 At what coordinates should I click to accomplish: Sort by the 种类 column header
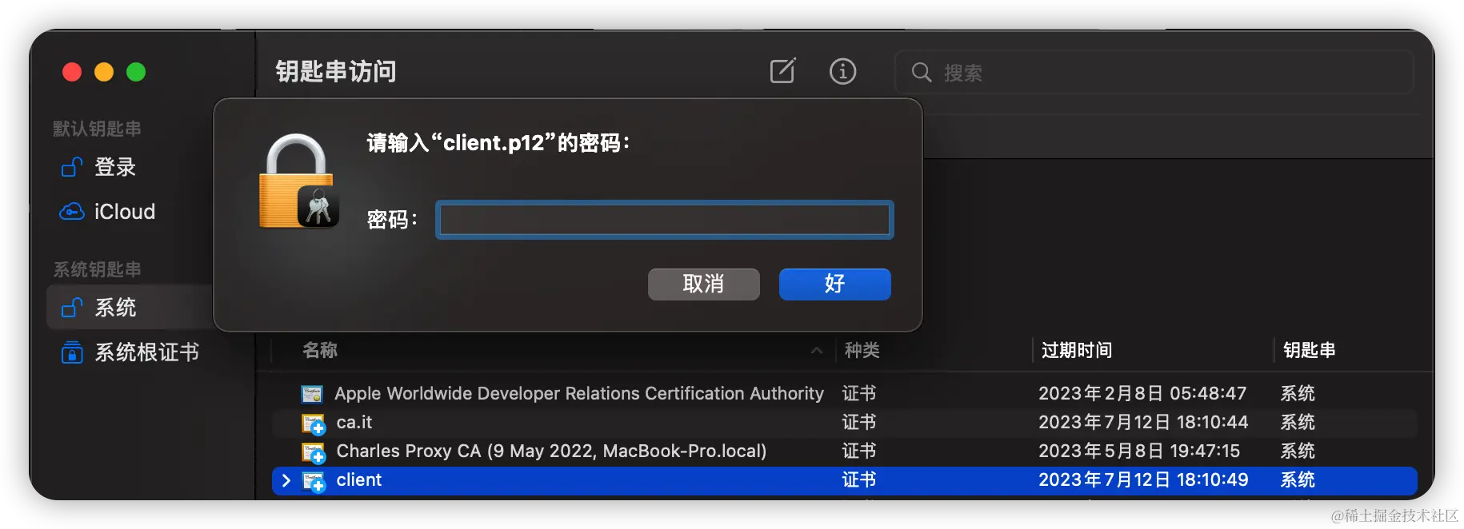[862, 350]
